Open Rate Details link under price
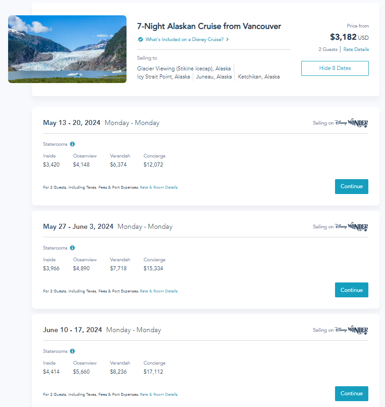The height and width of the screenshot is (407, 385). [x=356, y=50]
